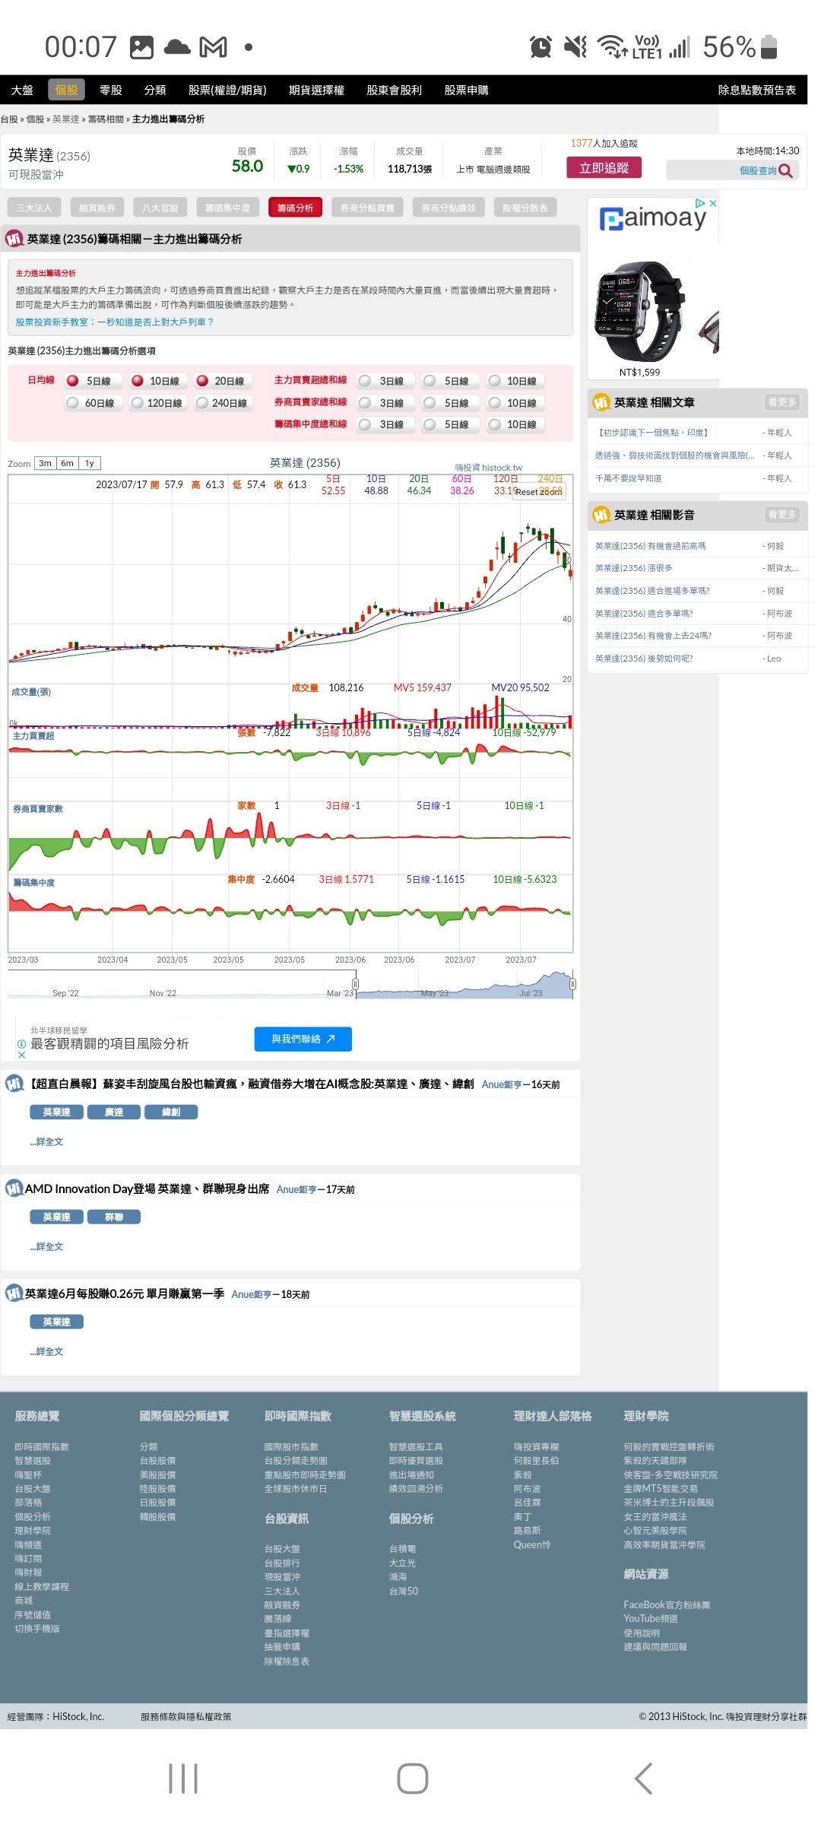Tap the alarm icon in status bar

540,47
